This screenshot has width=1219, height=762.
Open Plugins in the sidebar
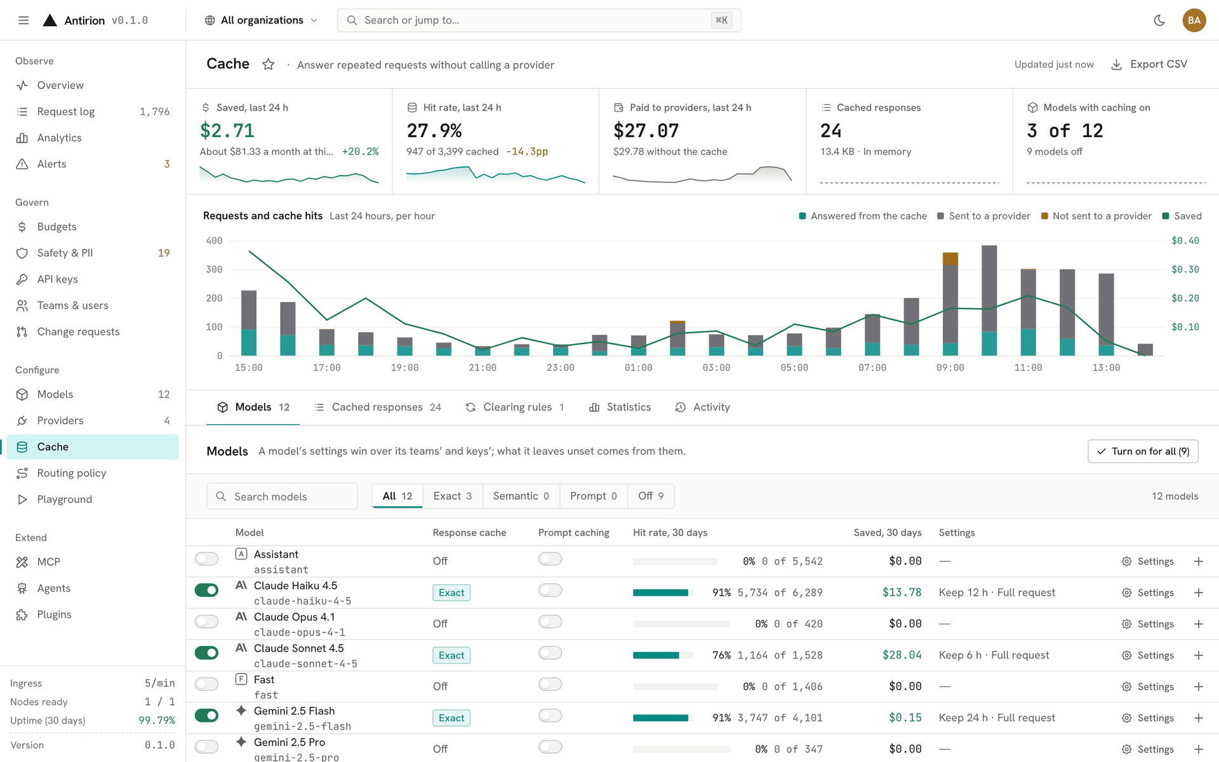pyautogui.click(x=93, y=615)
